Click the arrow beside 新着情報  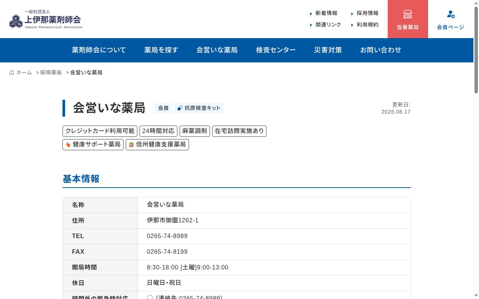click(x=311, y=13)
